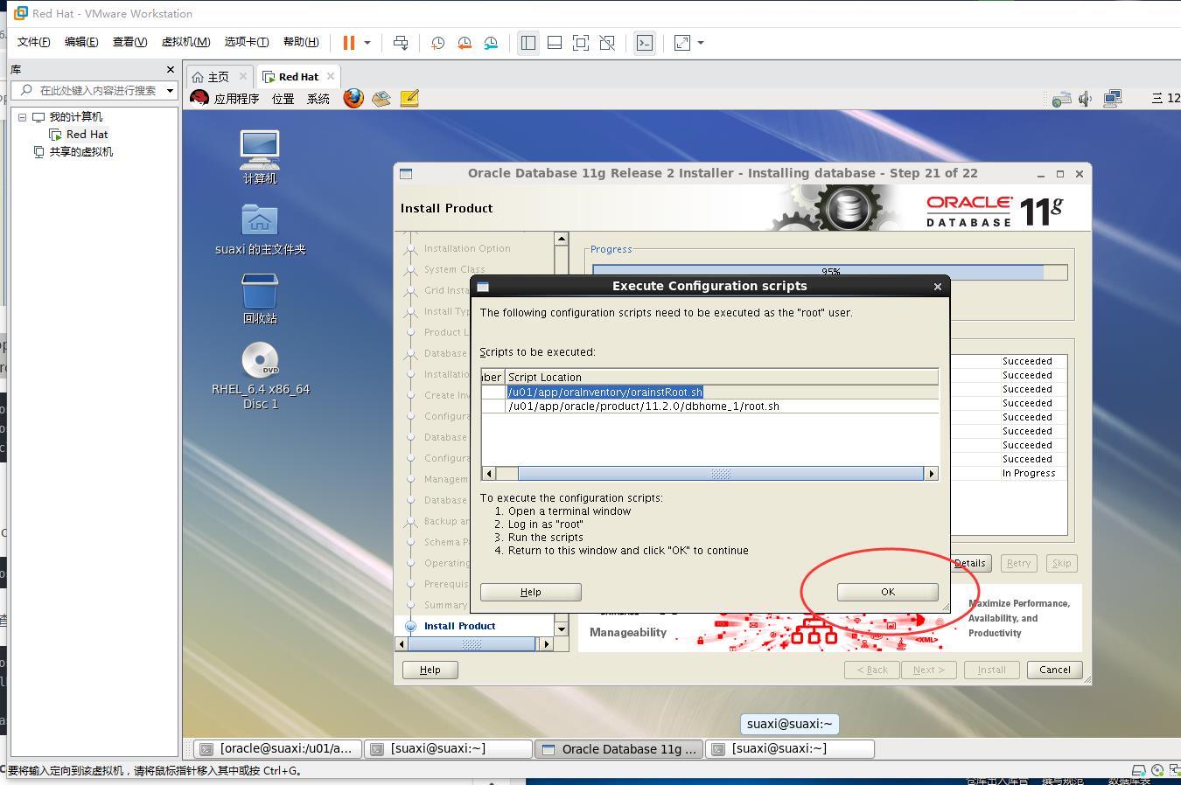Launch the mail client icon in GNOME panel
The height and width of the screenshot is (785, 1181).
point(381,98)
